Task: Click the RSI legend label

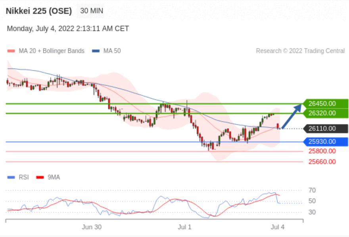Action: (24, 177)
